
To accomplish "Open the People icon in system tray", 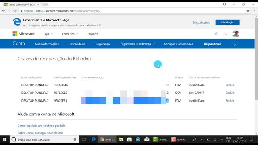I will click(x=194, y=140).
